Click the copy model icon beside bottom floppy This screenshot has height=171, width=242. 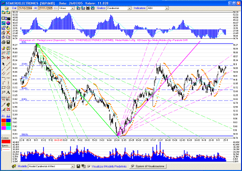tap(83, 166)
